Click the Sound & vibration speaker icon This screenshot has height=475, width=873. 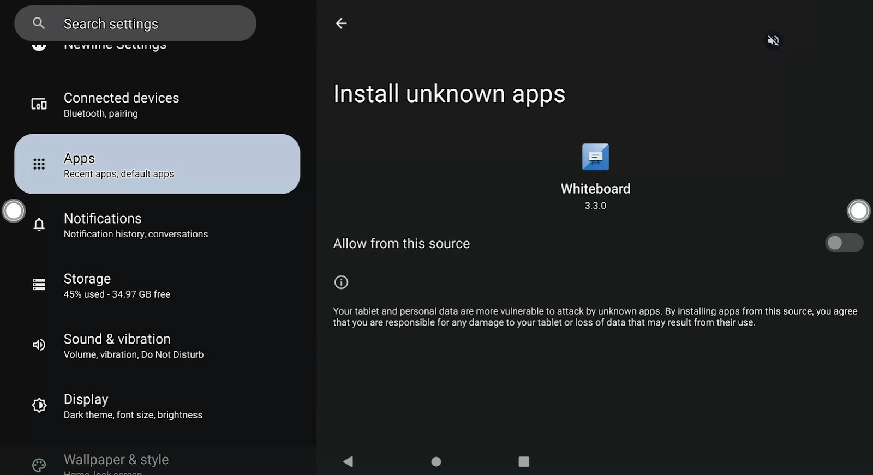click(x=39, y=345)
